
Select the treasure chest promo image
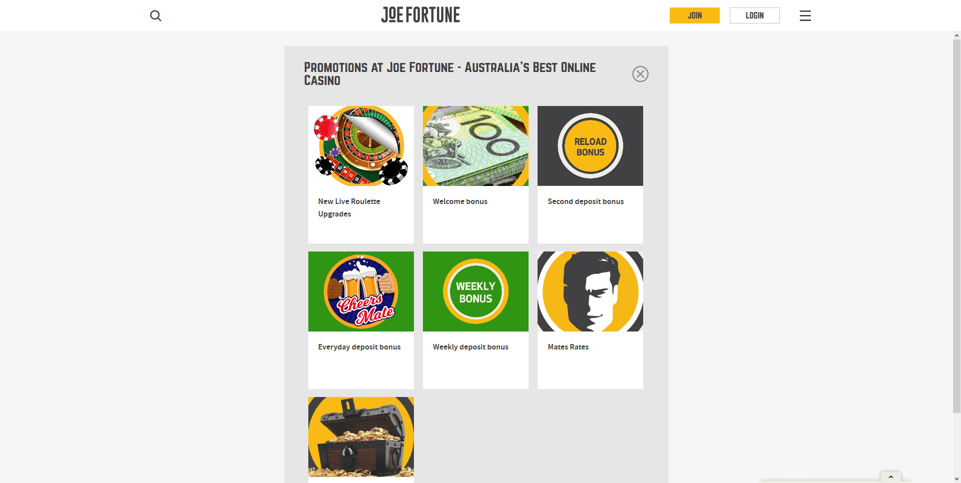point(361,437)
